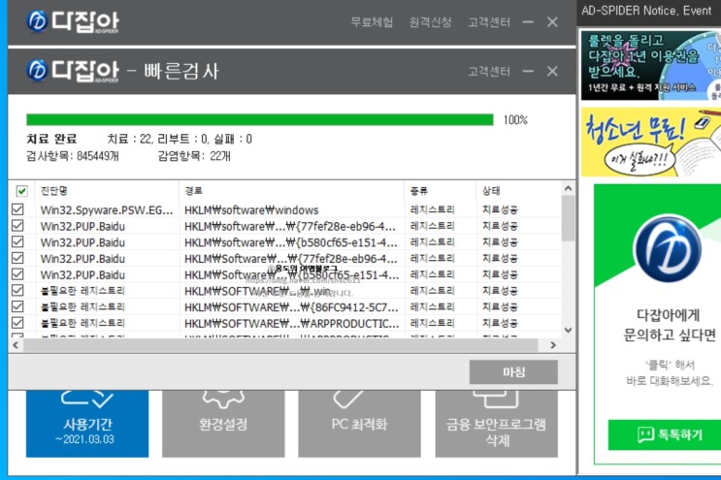
Task: Open 고객센터 in the 빠른검사 window
Action: click(x=489, y=71)
